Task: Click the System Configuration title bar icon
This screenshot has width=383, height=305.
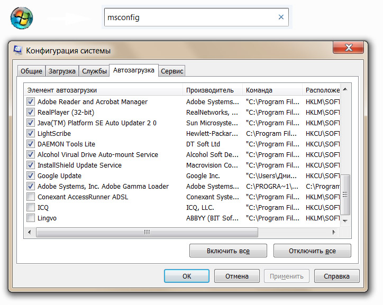Action: click(x=18, y=50)
